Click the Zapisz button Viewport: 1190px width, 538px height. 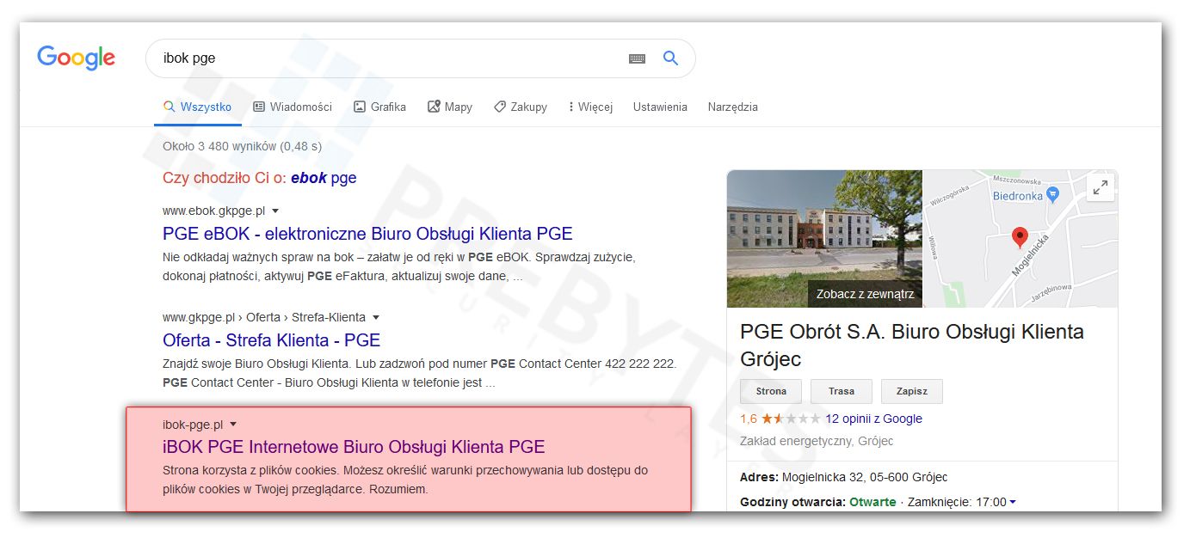pyautogui.click(x=912, y=391)
